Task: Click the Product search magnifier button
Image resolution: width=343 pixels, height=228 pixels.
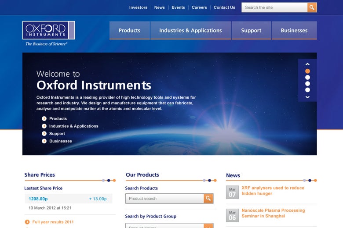Action: coord(208,198)
